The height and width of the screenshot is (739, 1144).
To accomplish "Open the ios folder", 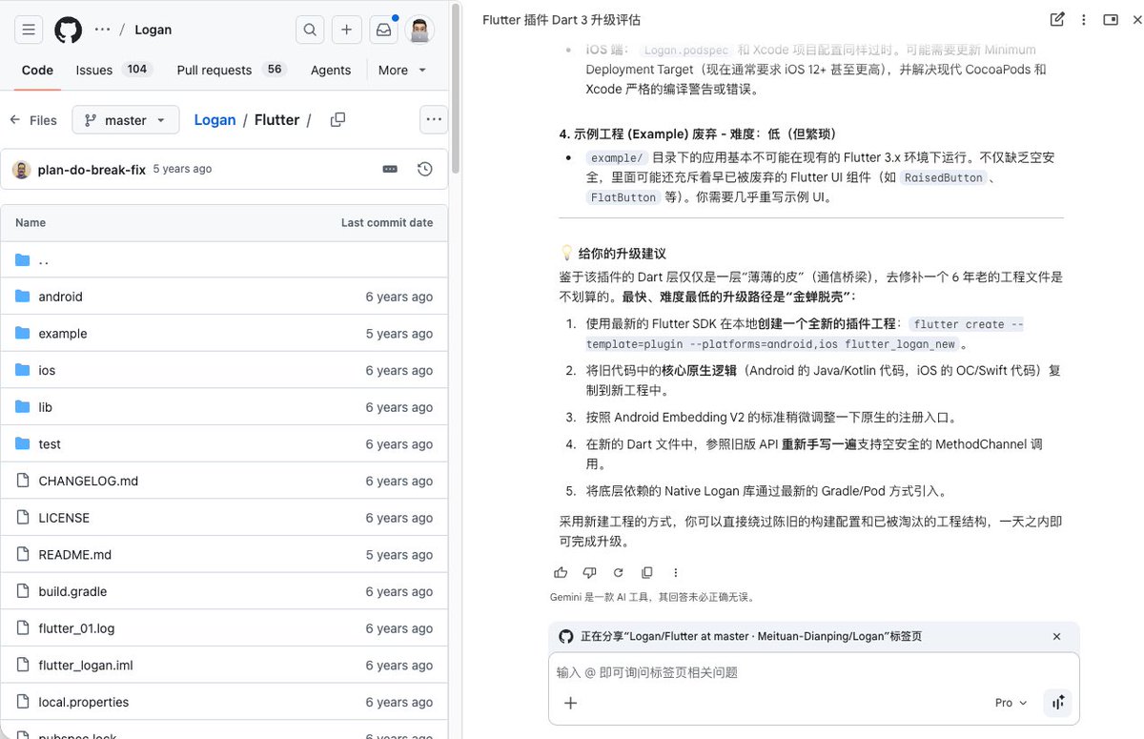I will (x=47, y=370).
